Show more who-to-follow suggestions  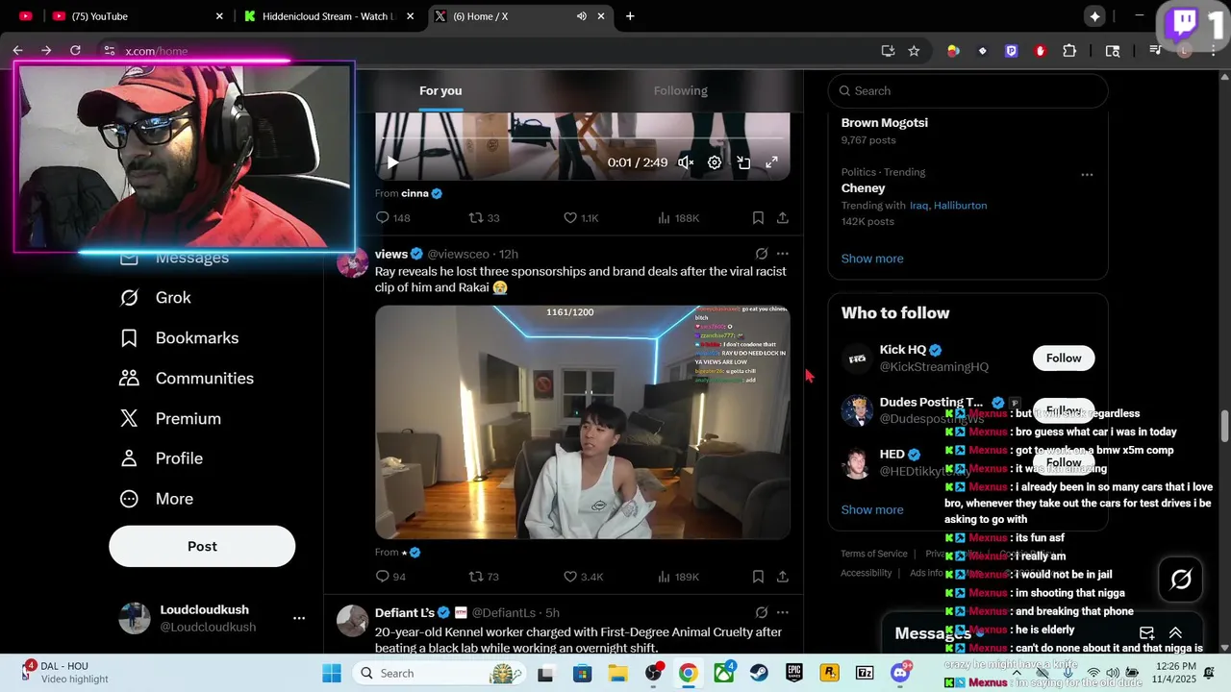click(872, 509)
